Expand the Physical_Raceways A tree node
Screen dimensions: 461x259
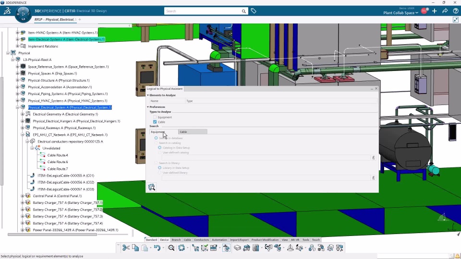point(23,128)
